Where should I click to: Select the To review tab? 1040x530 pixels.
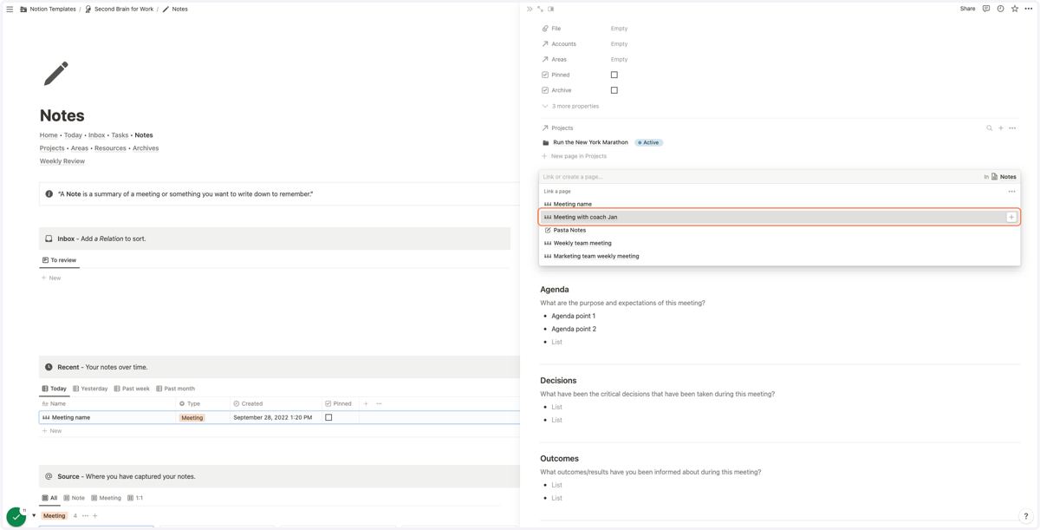point(59,260)
